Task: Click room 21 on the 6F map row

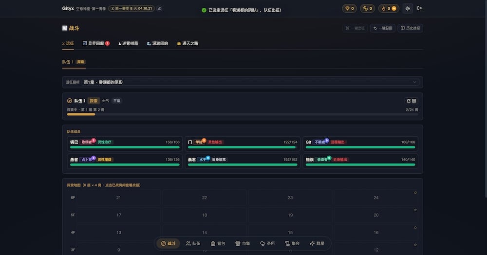Action: pyautogui.click(x=118, y=198)
